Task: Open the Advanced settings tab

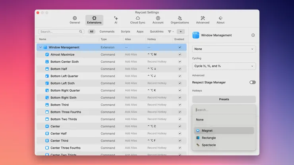Action: point(203,20)
